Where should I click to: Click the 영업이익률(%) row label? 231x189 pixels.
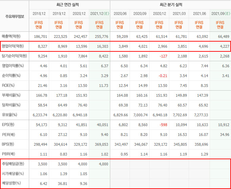(x=13, y=66)
